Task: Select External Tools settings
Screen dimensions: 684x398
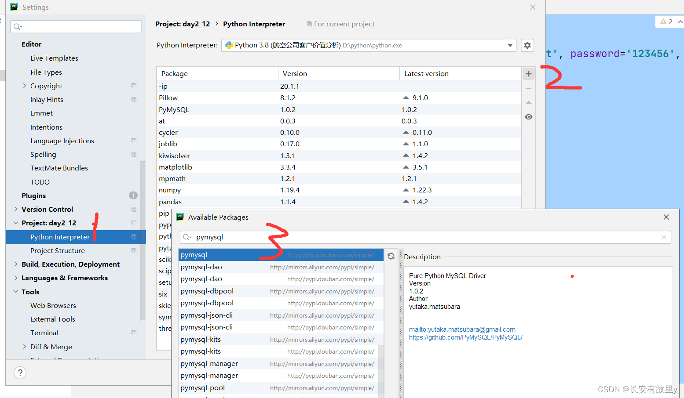Action: 53,319
